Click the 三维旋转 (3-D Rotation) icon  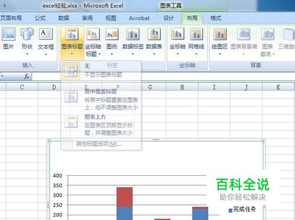[289, 34]
